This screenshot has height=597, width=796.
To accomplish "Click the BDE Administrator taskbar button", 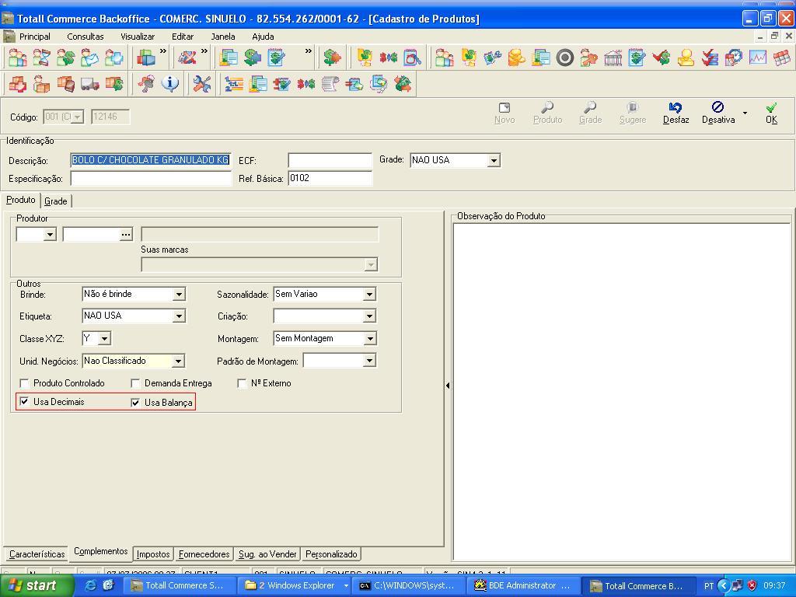I will [x=522, y=585].
